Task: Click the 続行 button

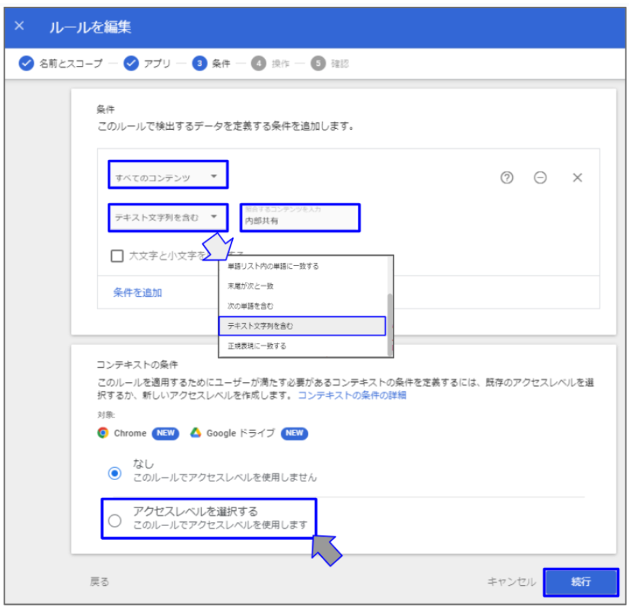Action: click(581, 582)
